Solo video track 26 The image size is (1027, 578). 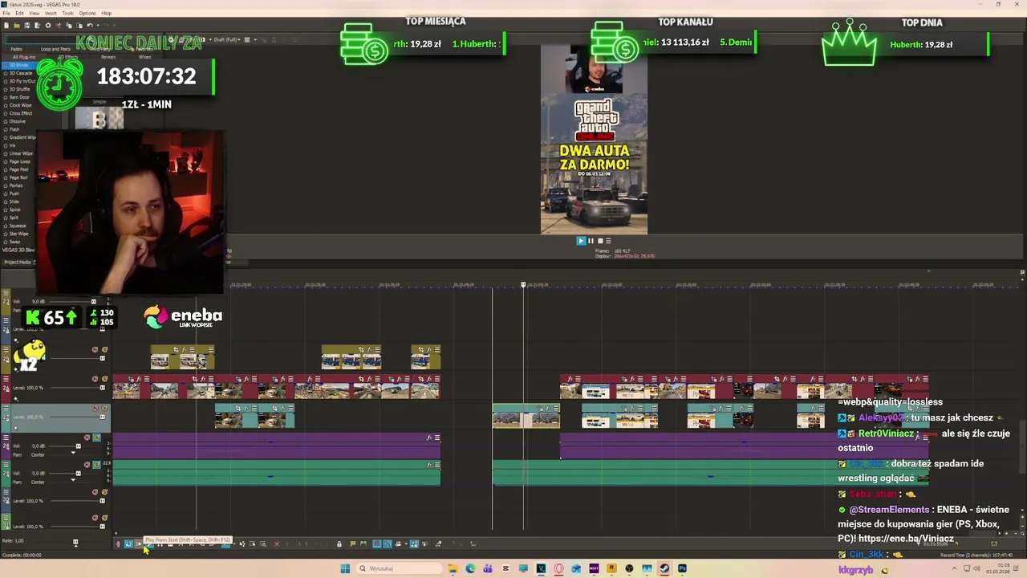point(104,379)
